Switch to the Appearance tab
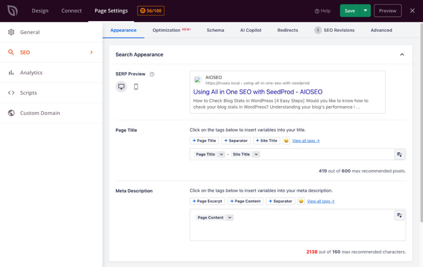This screenshot has height=267, width=423. [123, 30]
